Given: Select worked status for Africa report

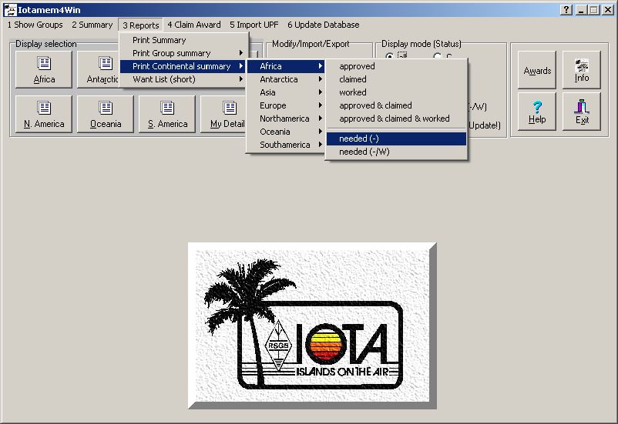Looking at the screenshot, I should [396, 92].
